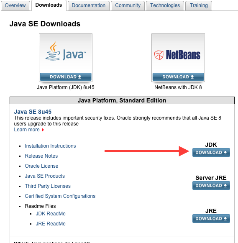
Task: Click the Java Platform (JDK) 8u45 caption
Action: tap(66, 87)
